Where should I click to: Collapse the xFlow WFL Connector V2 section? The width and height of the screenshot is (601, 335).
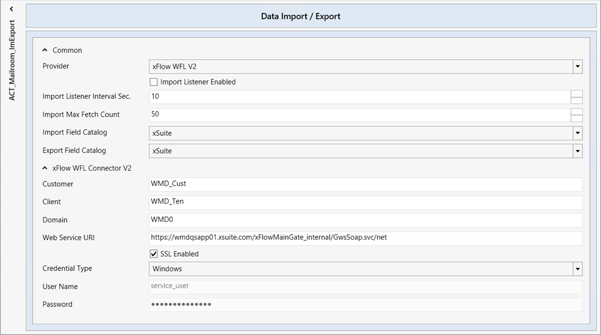44,168
